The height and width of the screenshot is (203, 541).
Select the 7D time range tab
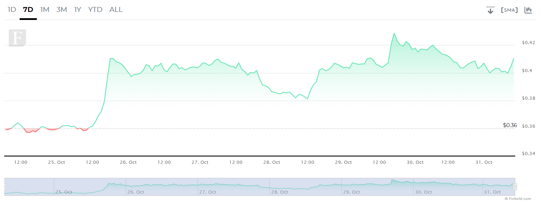(28, 10)
